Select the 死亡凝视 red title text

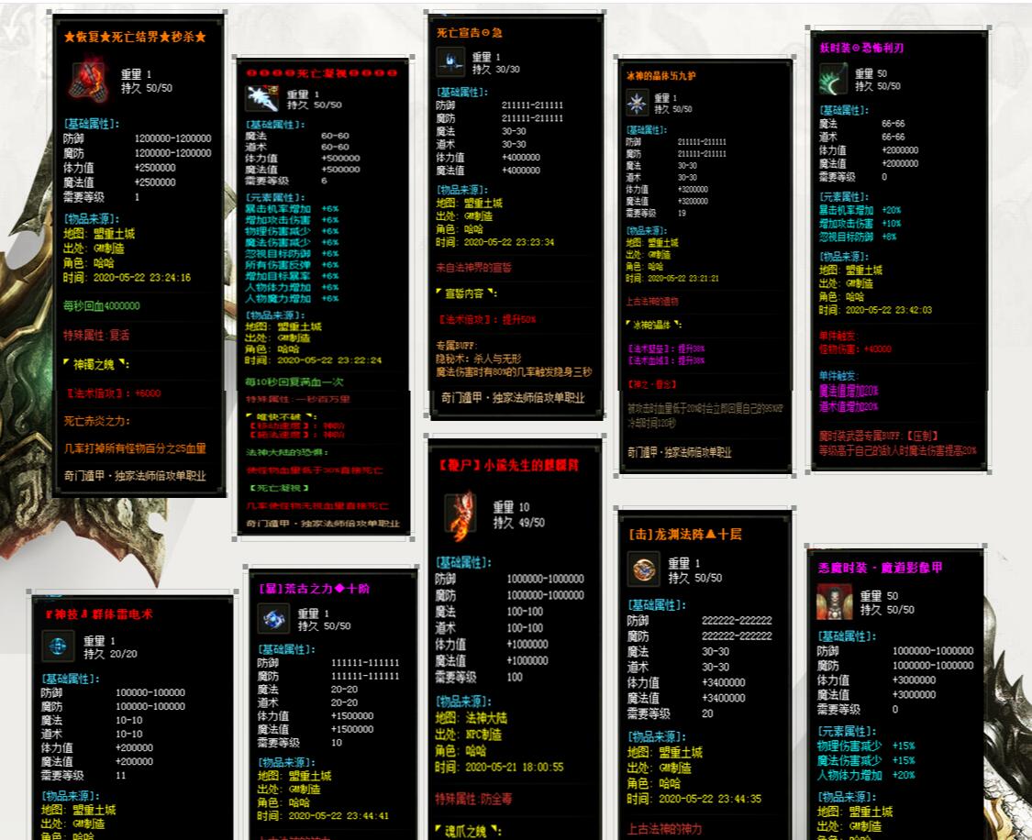[x=322, y=72]
